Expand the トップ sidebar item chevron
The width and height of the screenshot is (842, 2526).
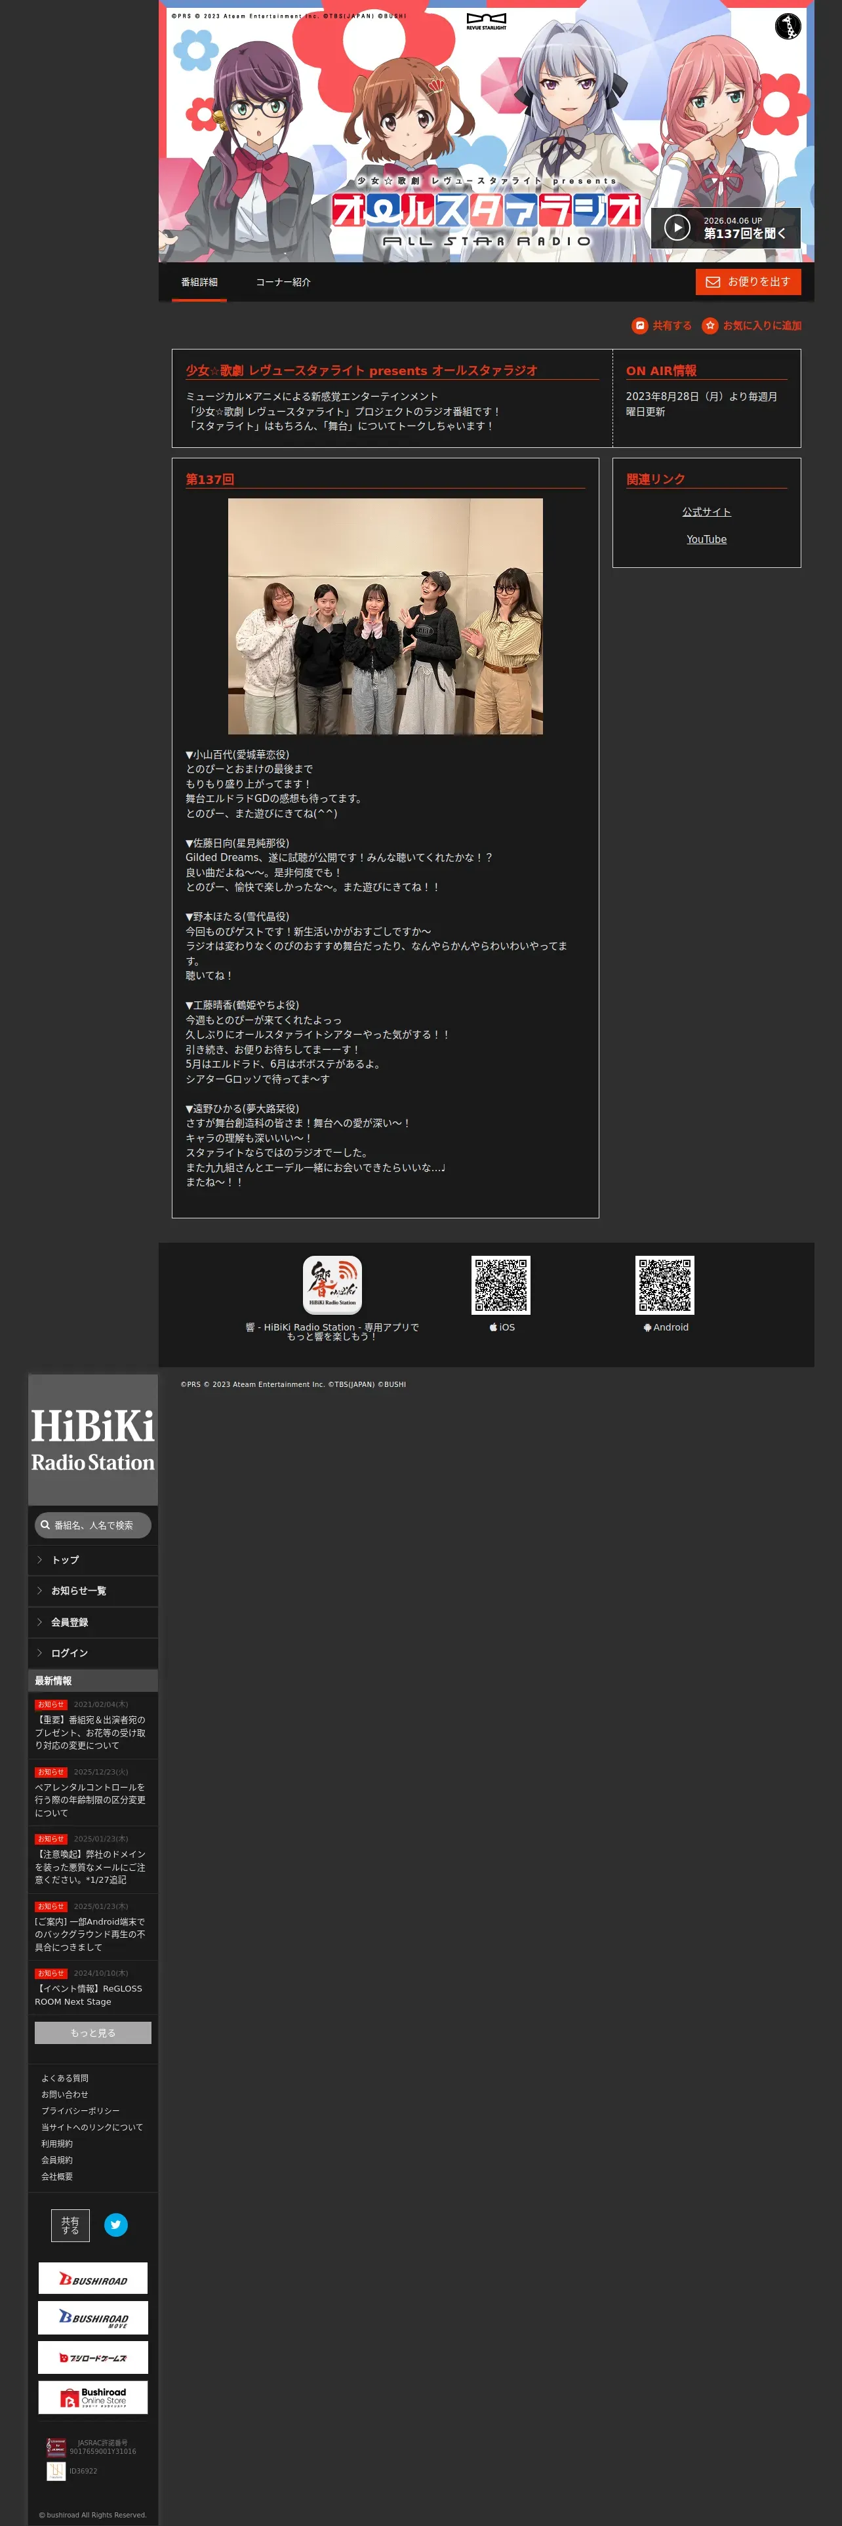[39, 1559]
